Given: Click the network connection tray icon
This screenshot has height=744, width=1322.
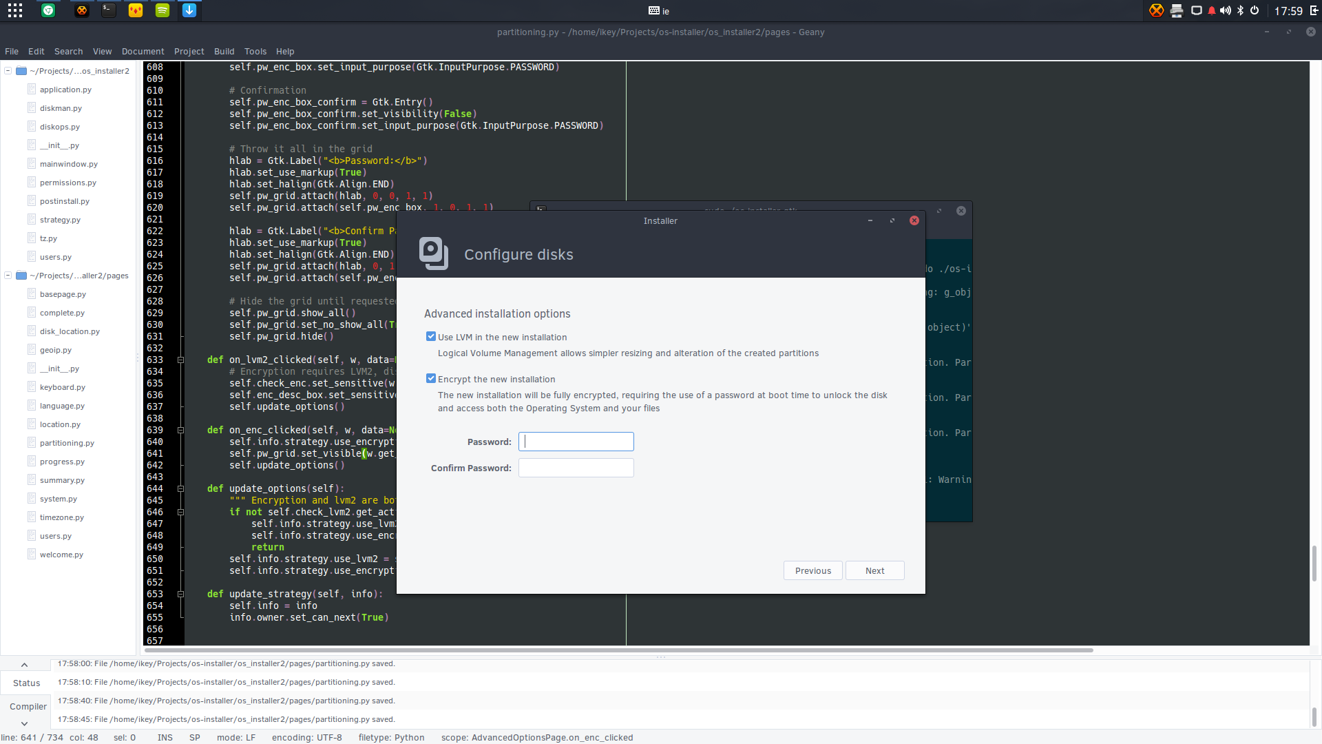Looking at the screenshot, I should point(1197,10).
